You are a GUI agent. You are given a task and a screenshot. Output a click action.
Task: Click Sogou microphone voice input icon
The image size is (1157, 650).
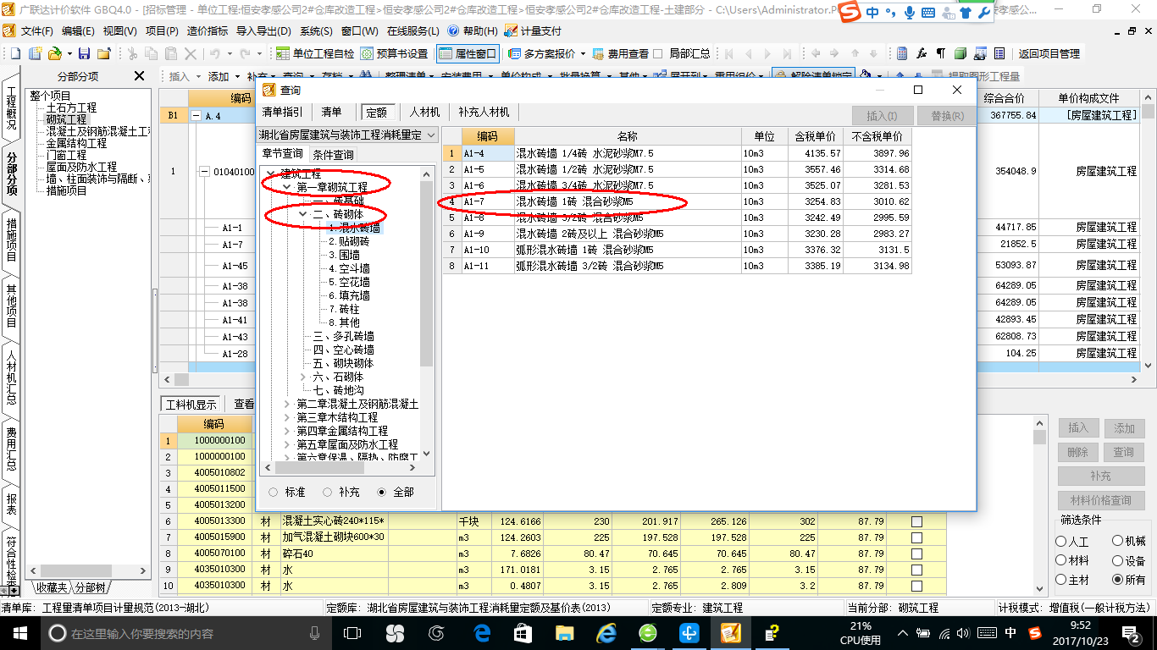910,13
